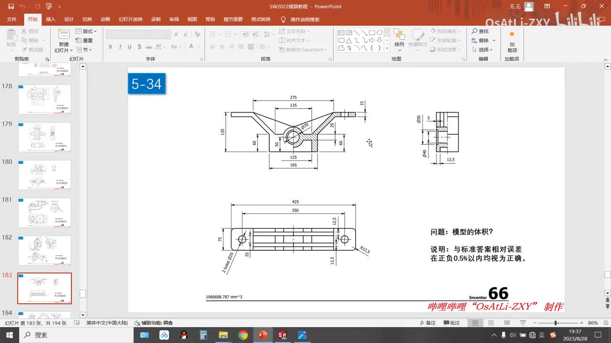
Task: Open the Section (节) dropdown
Action: click(x=84, y=50)
